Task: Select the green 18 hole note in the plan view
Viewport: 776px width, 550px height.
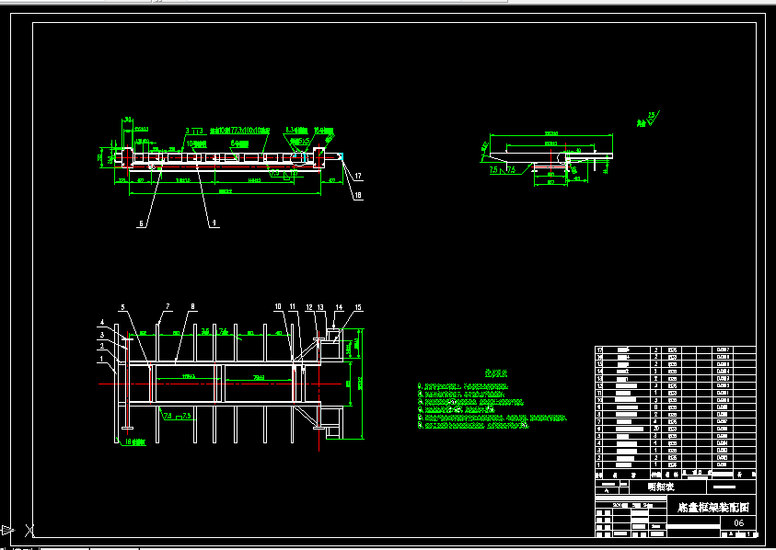Action: 135,441
